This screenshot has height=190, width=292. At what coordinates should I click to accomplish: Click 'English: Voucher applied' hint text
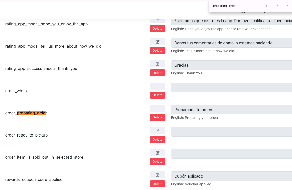191,184
